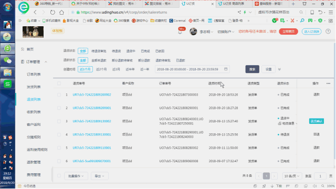This screenshot has height=189, width=336.
Task: Open 客户返利 in the sidebar
Action: 34,124
